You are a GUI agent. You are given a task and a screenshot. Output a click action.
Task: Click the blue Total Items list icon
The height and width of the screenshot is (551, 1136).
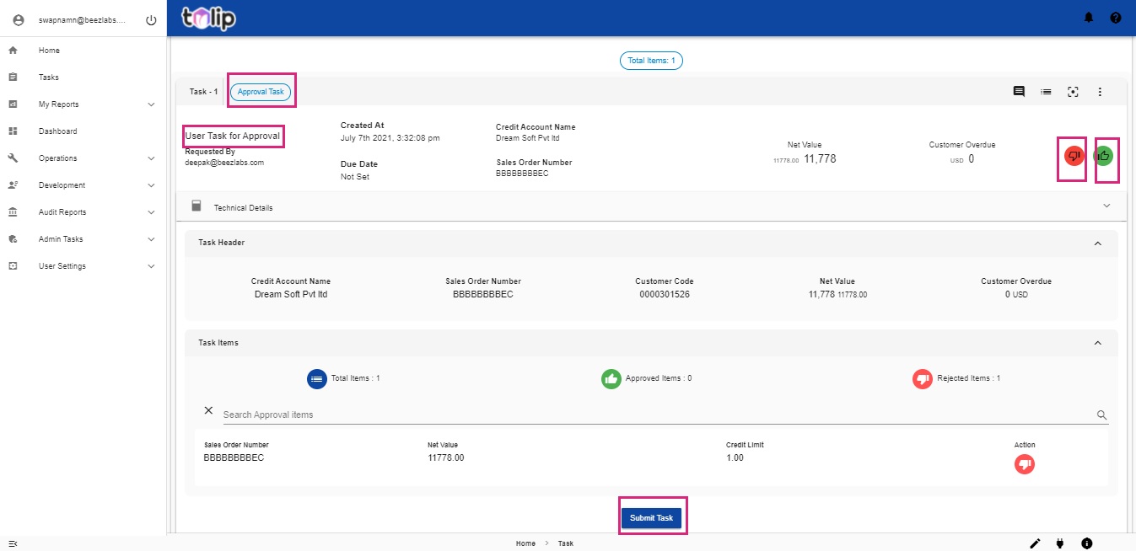[317, 379]
